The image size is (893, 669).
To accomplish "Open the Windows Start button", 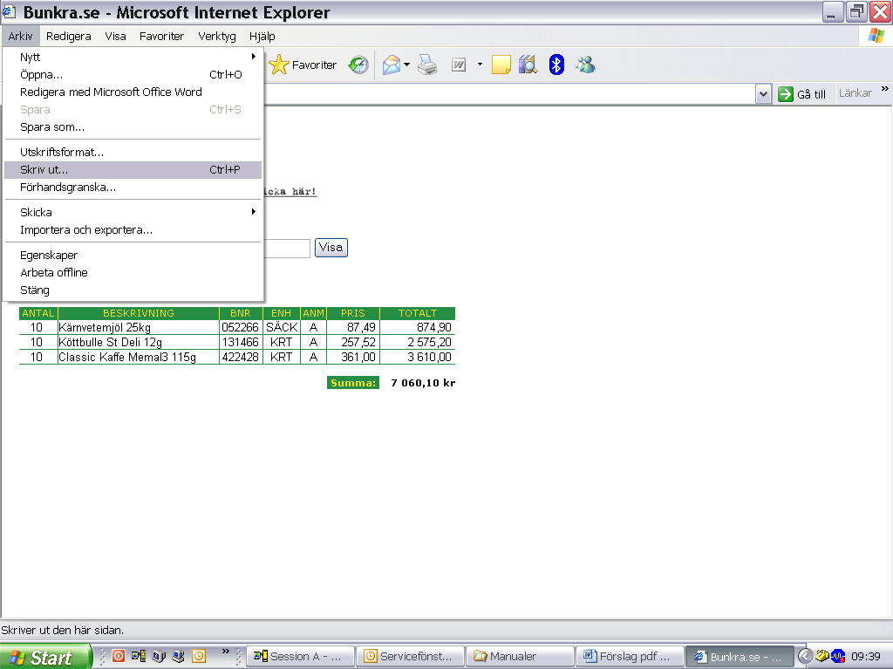I will pyautogui.click(x=45, y=657).
